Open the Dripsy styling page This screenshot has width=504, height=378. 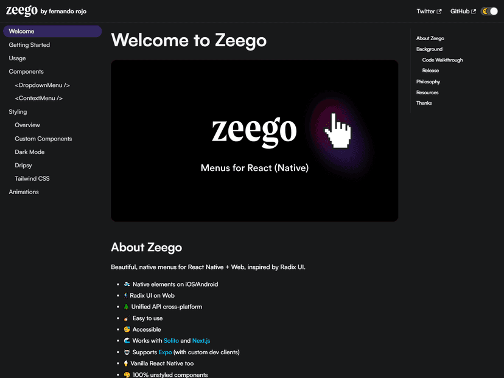[x=23, y=165]
